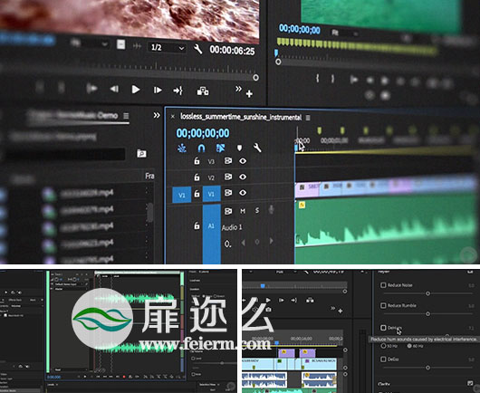Screen dimensions: 480x393
Task: Mute Audio 1 with the M button
Action: pyautogui.click(x=243, y=211)
